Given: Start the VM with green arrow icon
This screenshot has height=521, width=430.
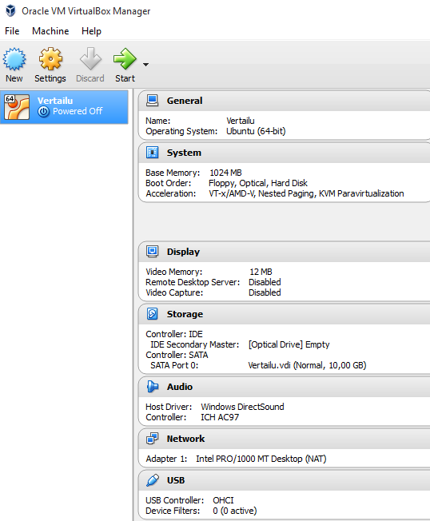Looking at the screenshot, I should pyautogui.click(x=125, y=59).
